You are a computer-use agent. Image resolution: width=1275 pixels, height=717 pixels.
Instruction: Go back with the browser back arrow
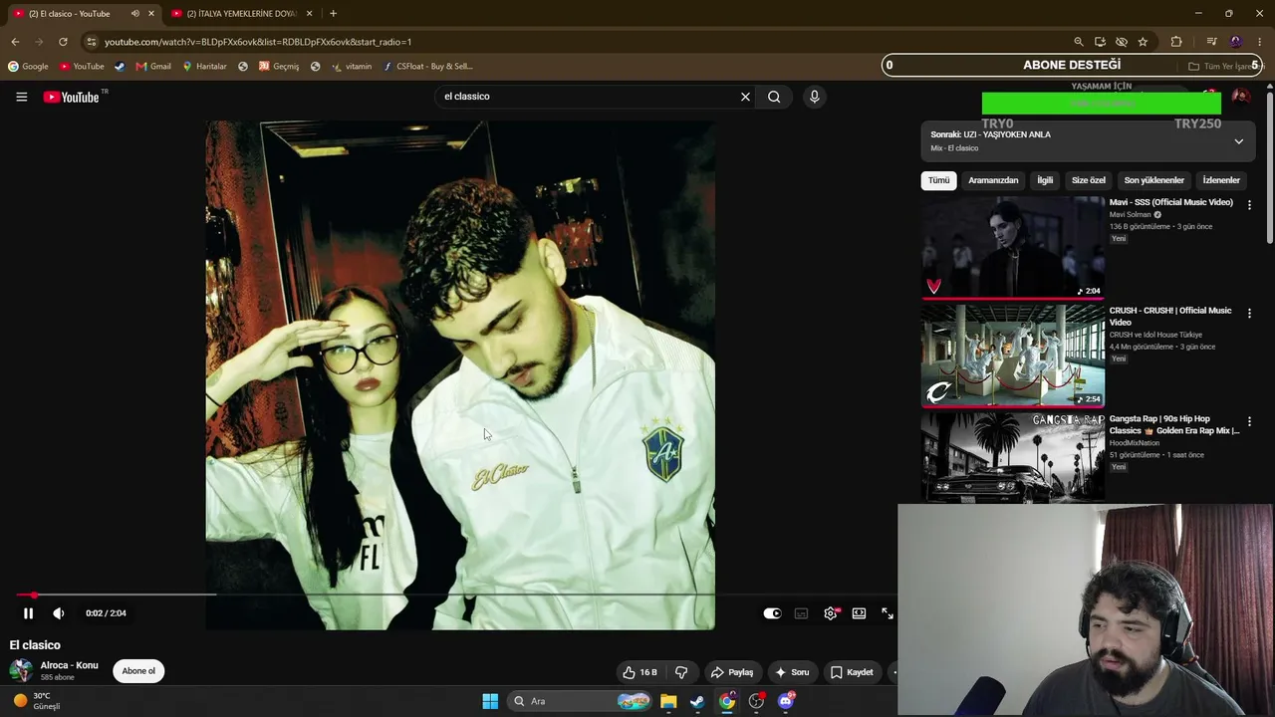(15, 42)
